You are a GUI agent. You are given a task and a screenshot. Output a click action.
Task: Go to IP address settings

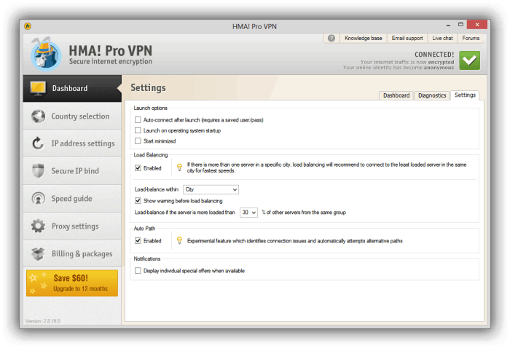pyautogui.click(x=72, y=143)
